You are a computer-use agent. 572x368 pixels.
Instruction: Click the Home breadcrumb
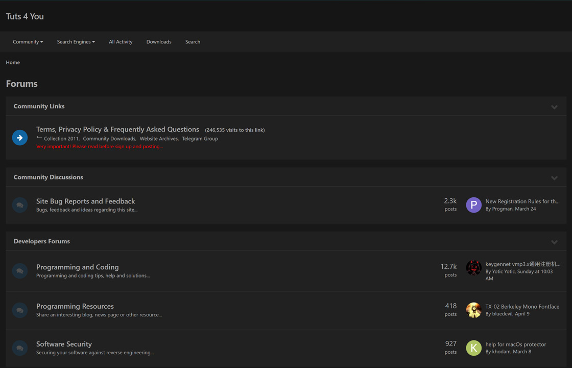tap(13, 62)
